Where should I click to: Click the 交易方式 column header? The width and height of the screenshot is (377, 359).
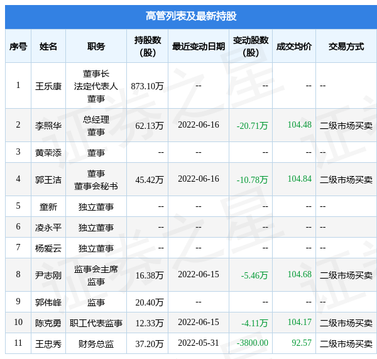(x=346, y=47)
